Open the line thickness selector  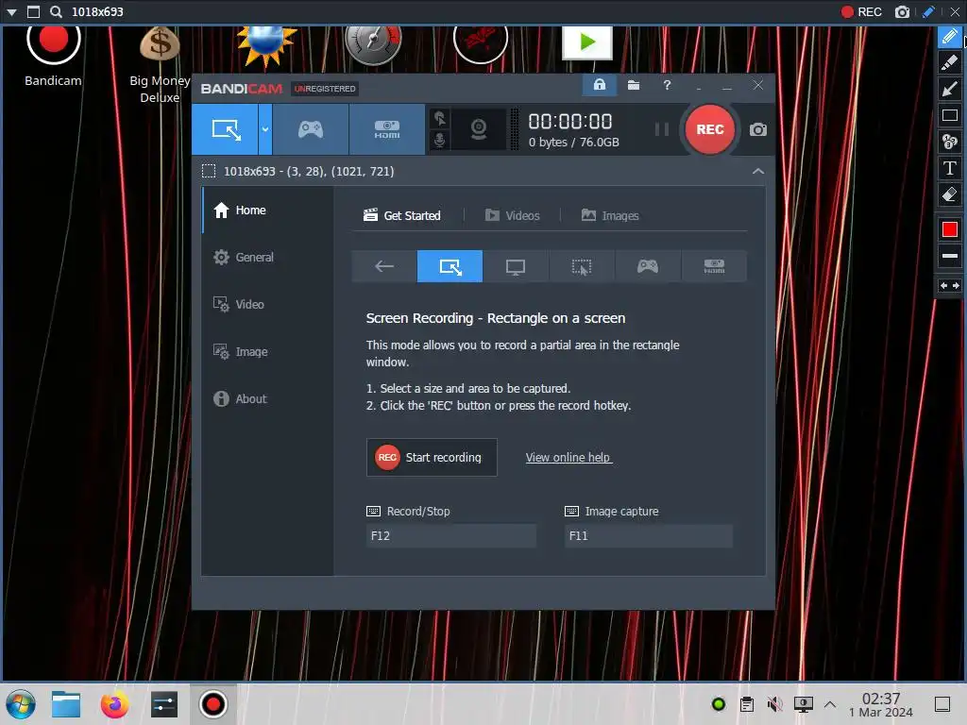pos(950,256)
